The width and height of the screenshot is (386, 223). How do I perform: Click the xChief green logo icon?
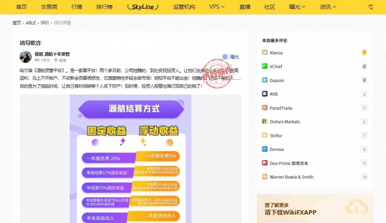pos(264,66)
